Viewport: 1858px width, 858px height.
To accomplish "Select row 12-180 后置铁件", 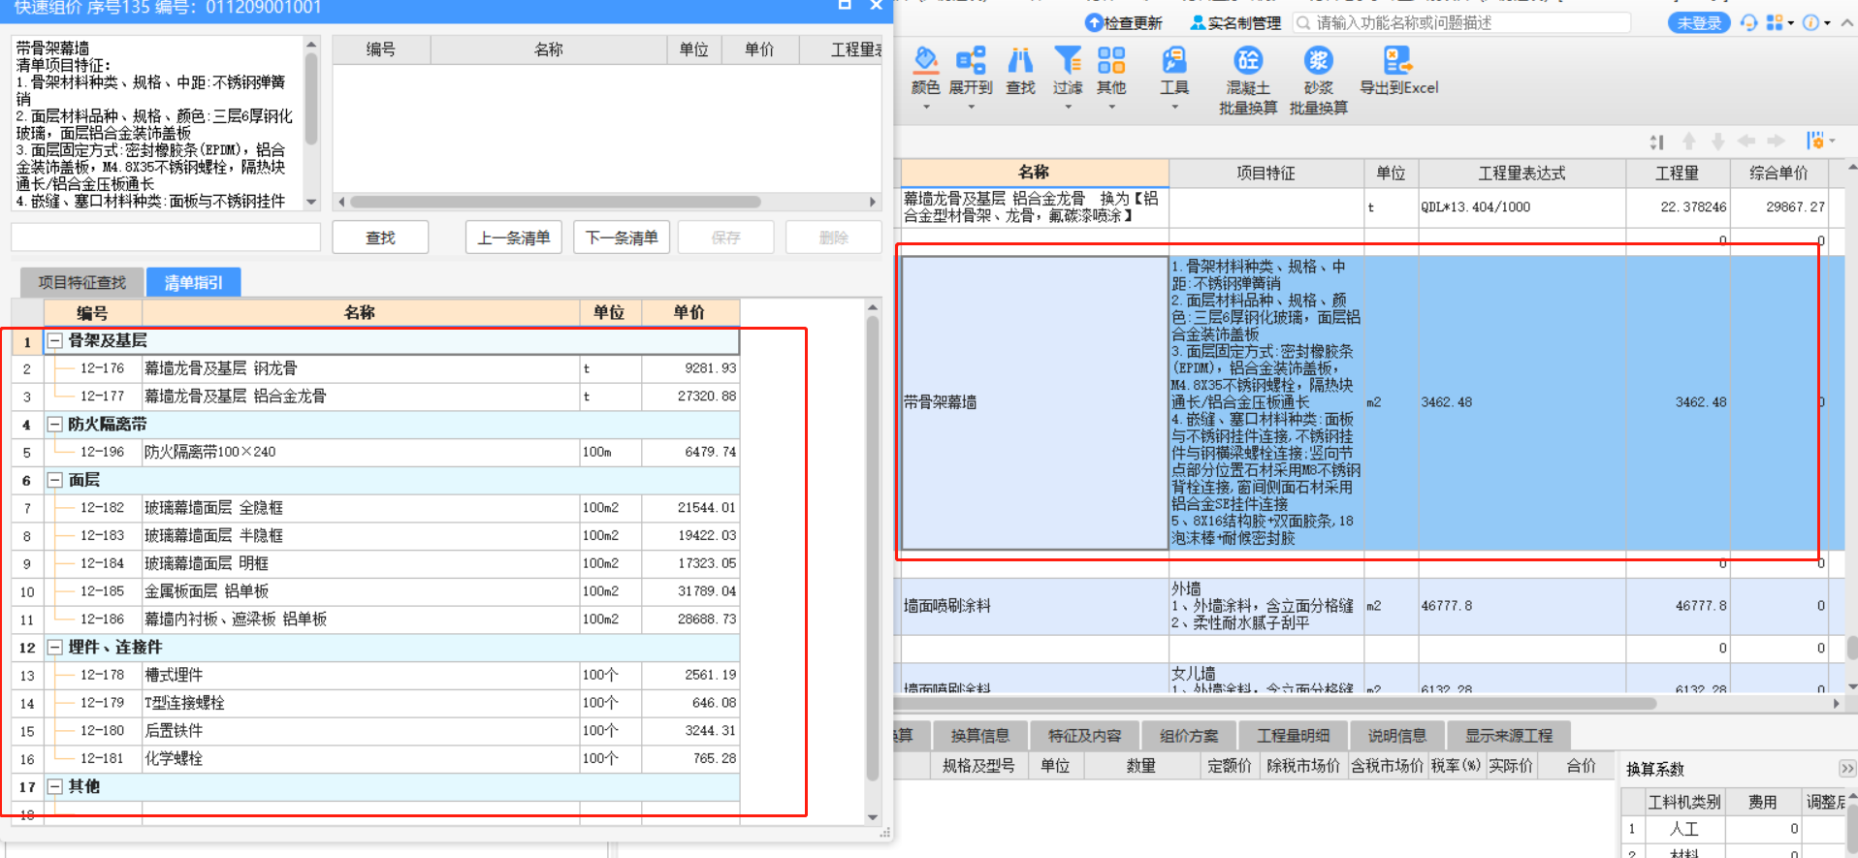I will pyautogui.click(x=375, y=731).
